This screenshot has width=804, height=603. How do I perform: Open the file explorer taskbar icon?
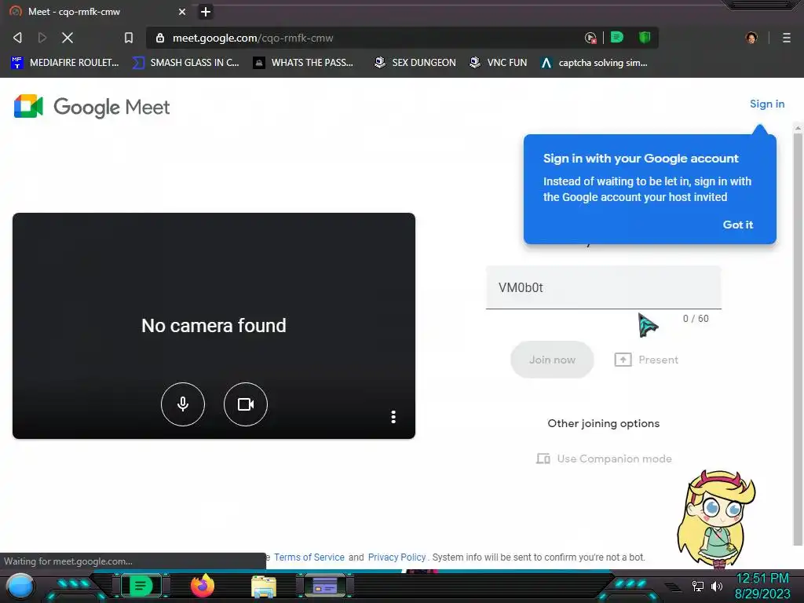coord(264,586)
